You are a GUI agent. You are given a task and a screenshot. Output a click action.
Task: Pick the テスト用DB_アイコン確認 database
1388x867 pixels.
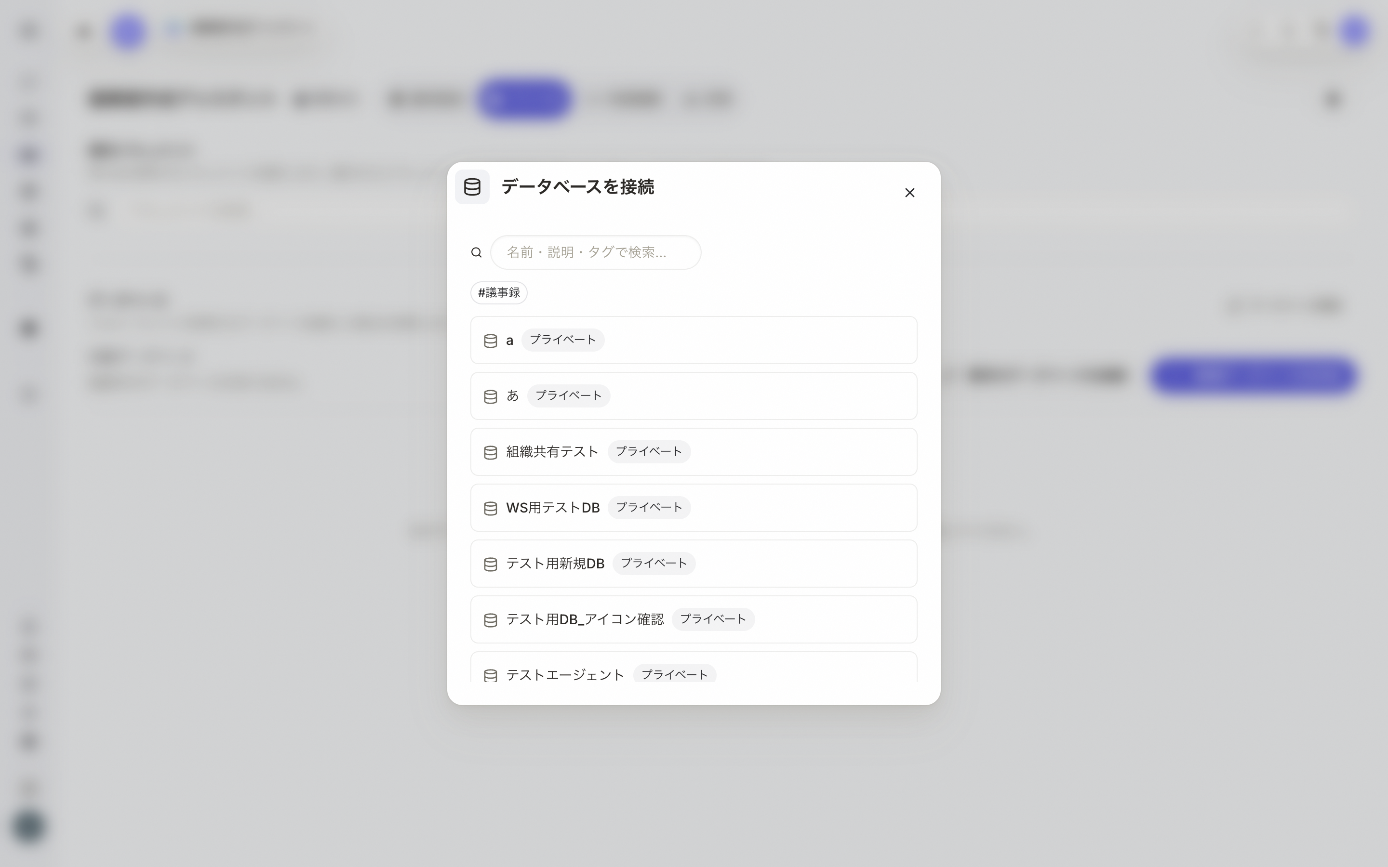point(694,619)
